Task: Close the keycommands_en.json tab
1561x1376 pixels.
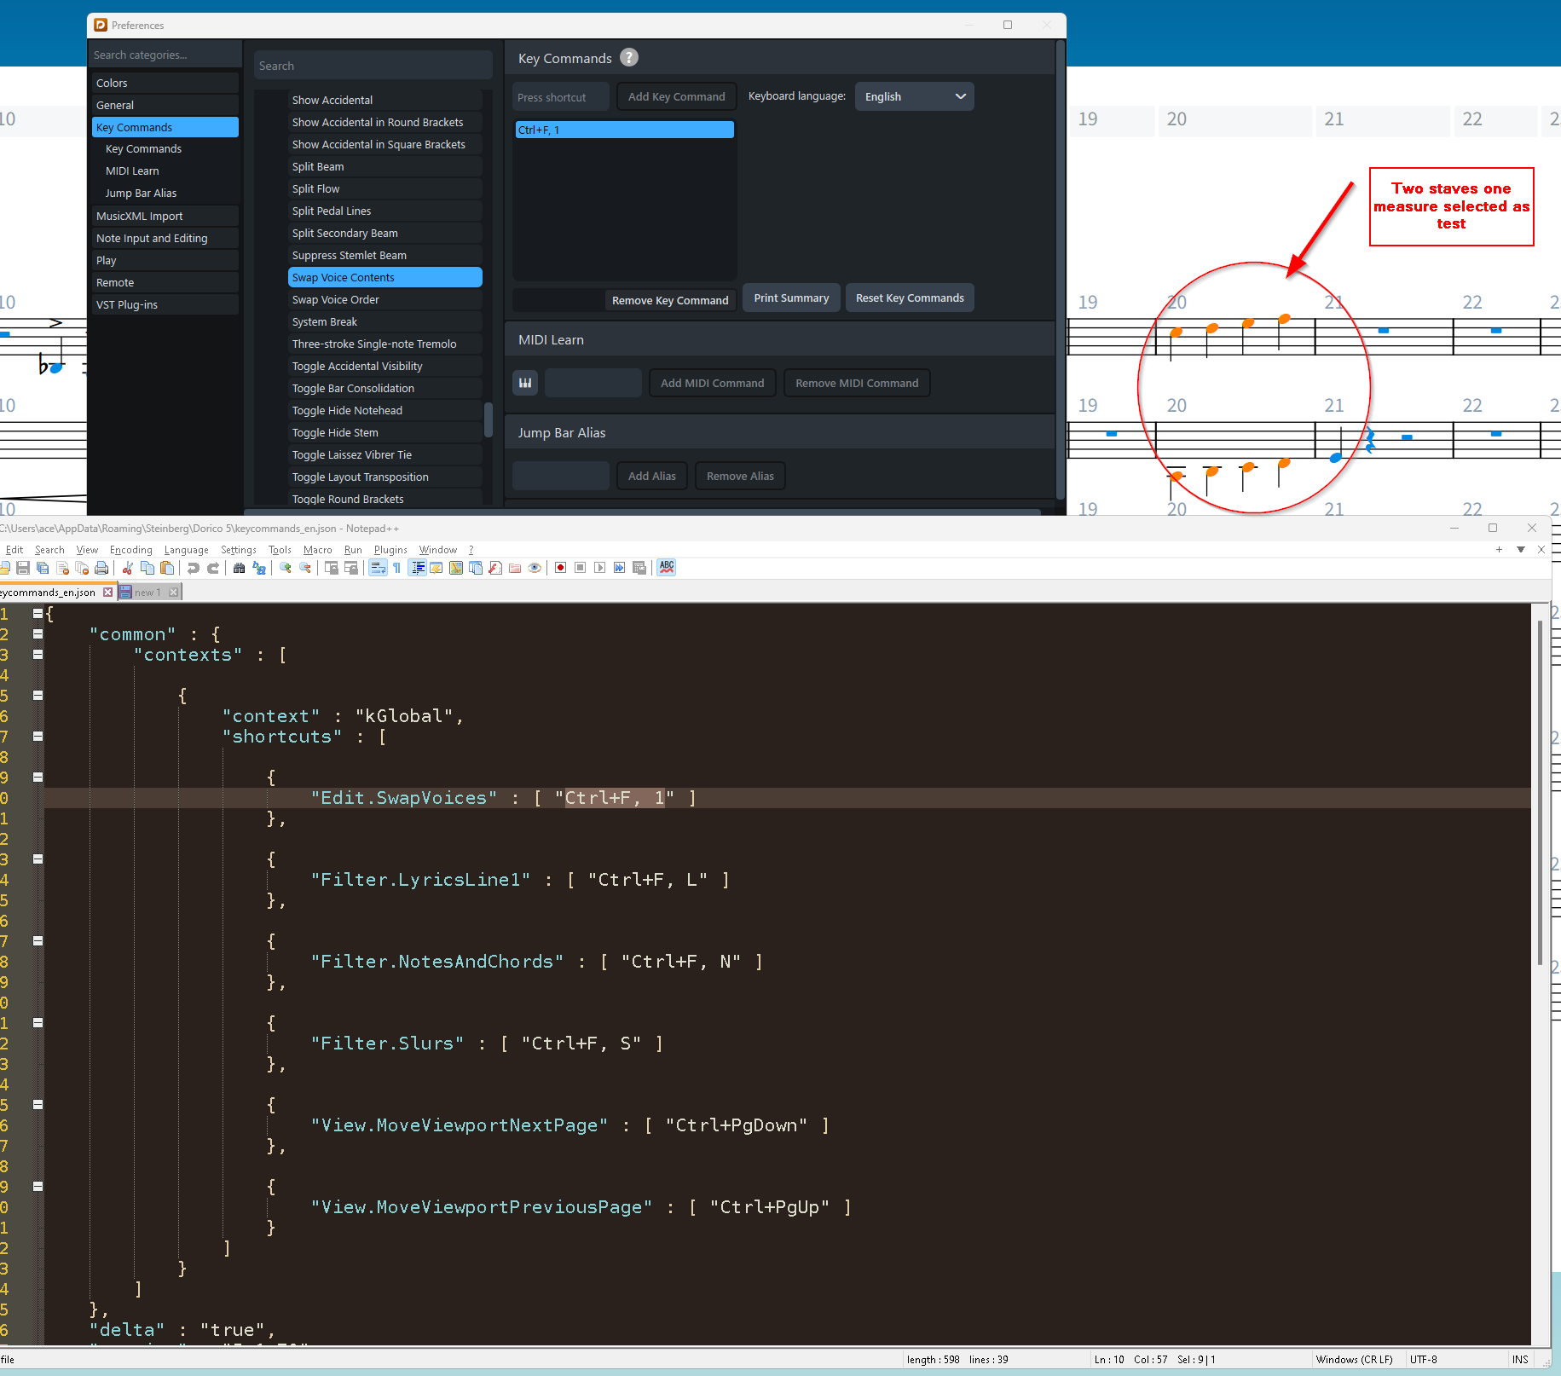Action: [108, 593]
